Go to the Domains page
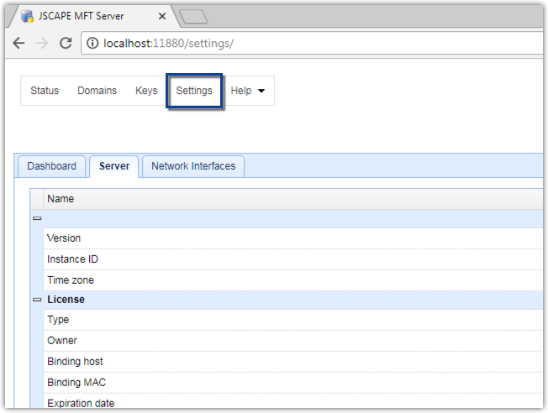The width and height of the screenshot is (548, 413). (97, 91)
